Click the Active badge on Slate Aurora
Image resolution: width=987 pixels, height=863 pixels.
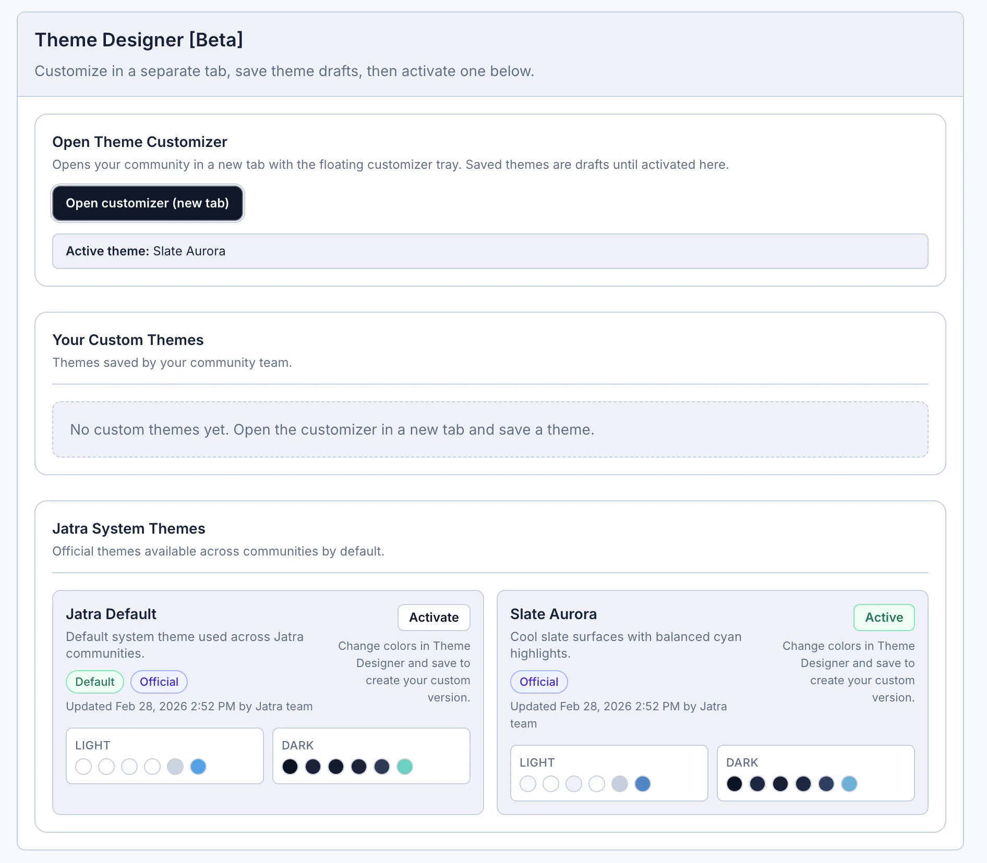tap(884, 618)
